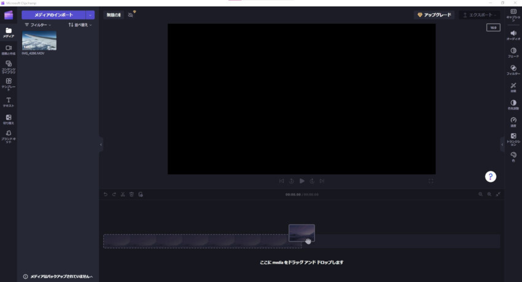This screenshot has height=282, width=522.
Task: Click the scissors split icon in timeline toolbar
Action: point(123,194)
